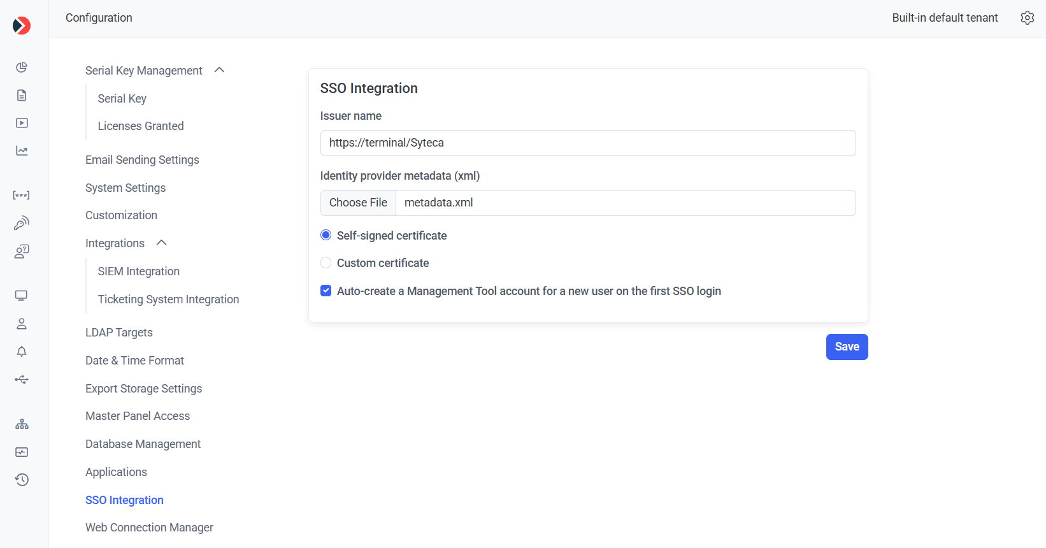Click the settings gear icon

(x=1027, y=18)
